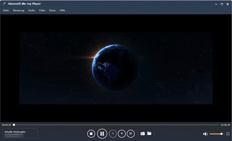232x141 pixels.
Task: Open the Video menu
Action: pos(42,10)
